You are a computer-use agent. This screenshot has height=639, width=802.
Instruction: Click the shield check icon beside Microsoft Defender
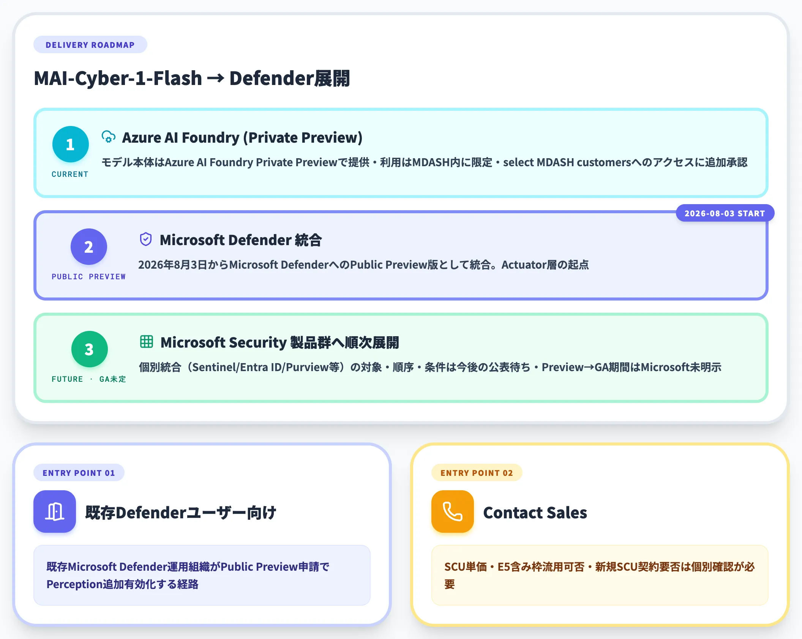(146, 239)
